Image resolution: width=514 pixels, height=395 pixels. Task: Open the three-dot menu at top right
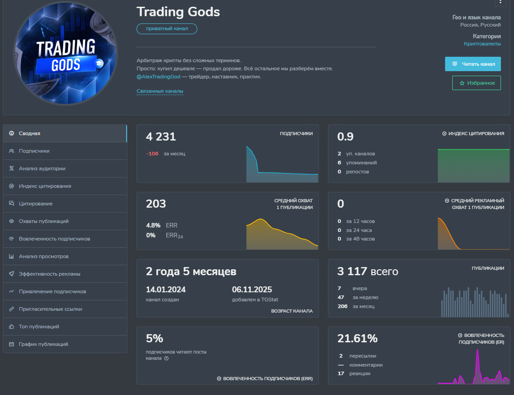pos(500,2)
